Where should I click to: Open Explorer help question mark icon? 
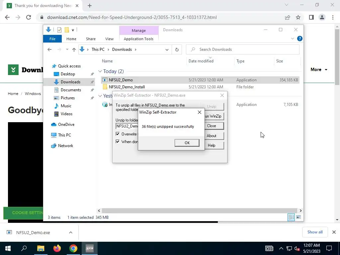click(300, 39)
